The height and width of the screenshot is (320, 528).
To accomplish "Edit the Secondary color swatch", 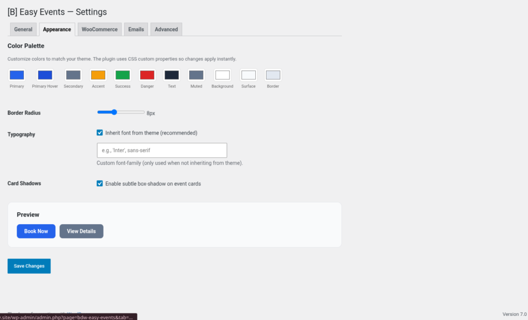I will pos(73,75).
